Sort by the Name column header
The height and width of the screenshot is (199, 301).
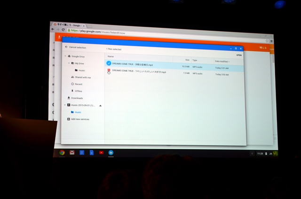pyautogui.click(x=111, y=56)
